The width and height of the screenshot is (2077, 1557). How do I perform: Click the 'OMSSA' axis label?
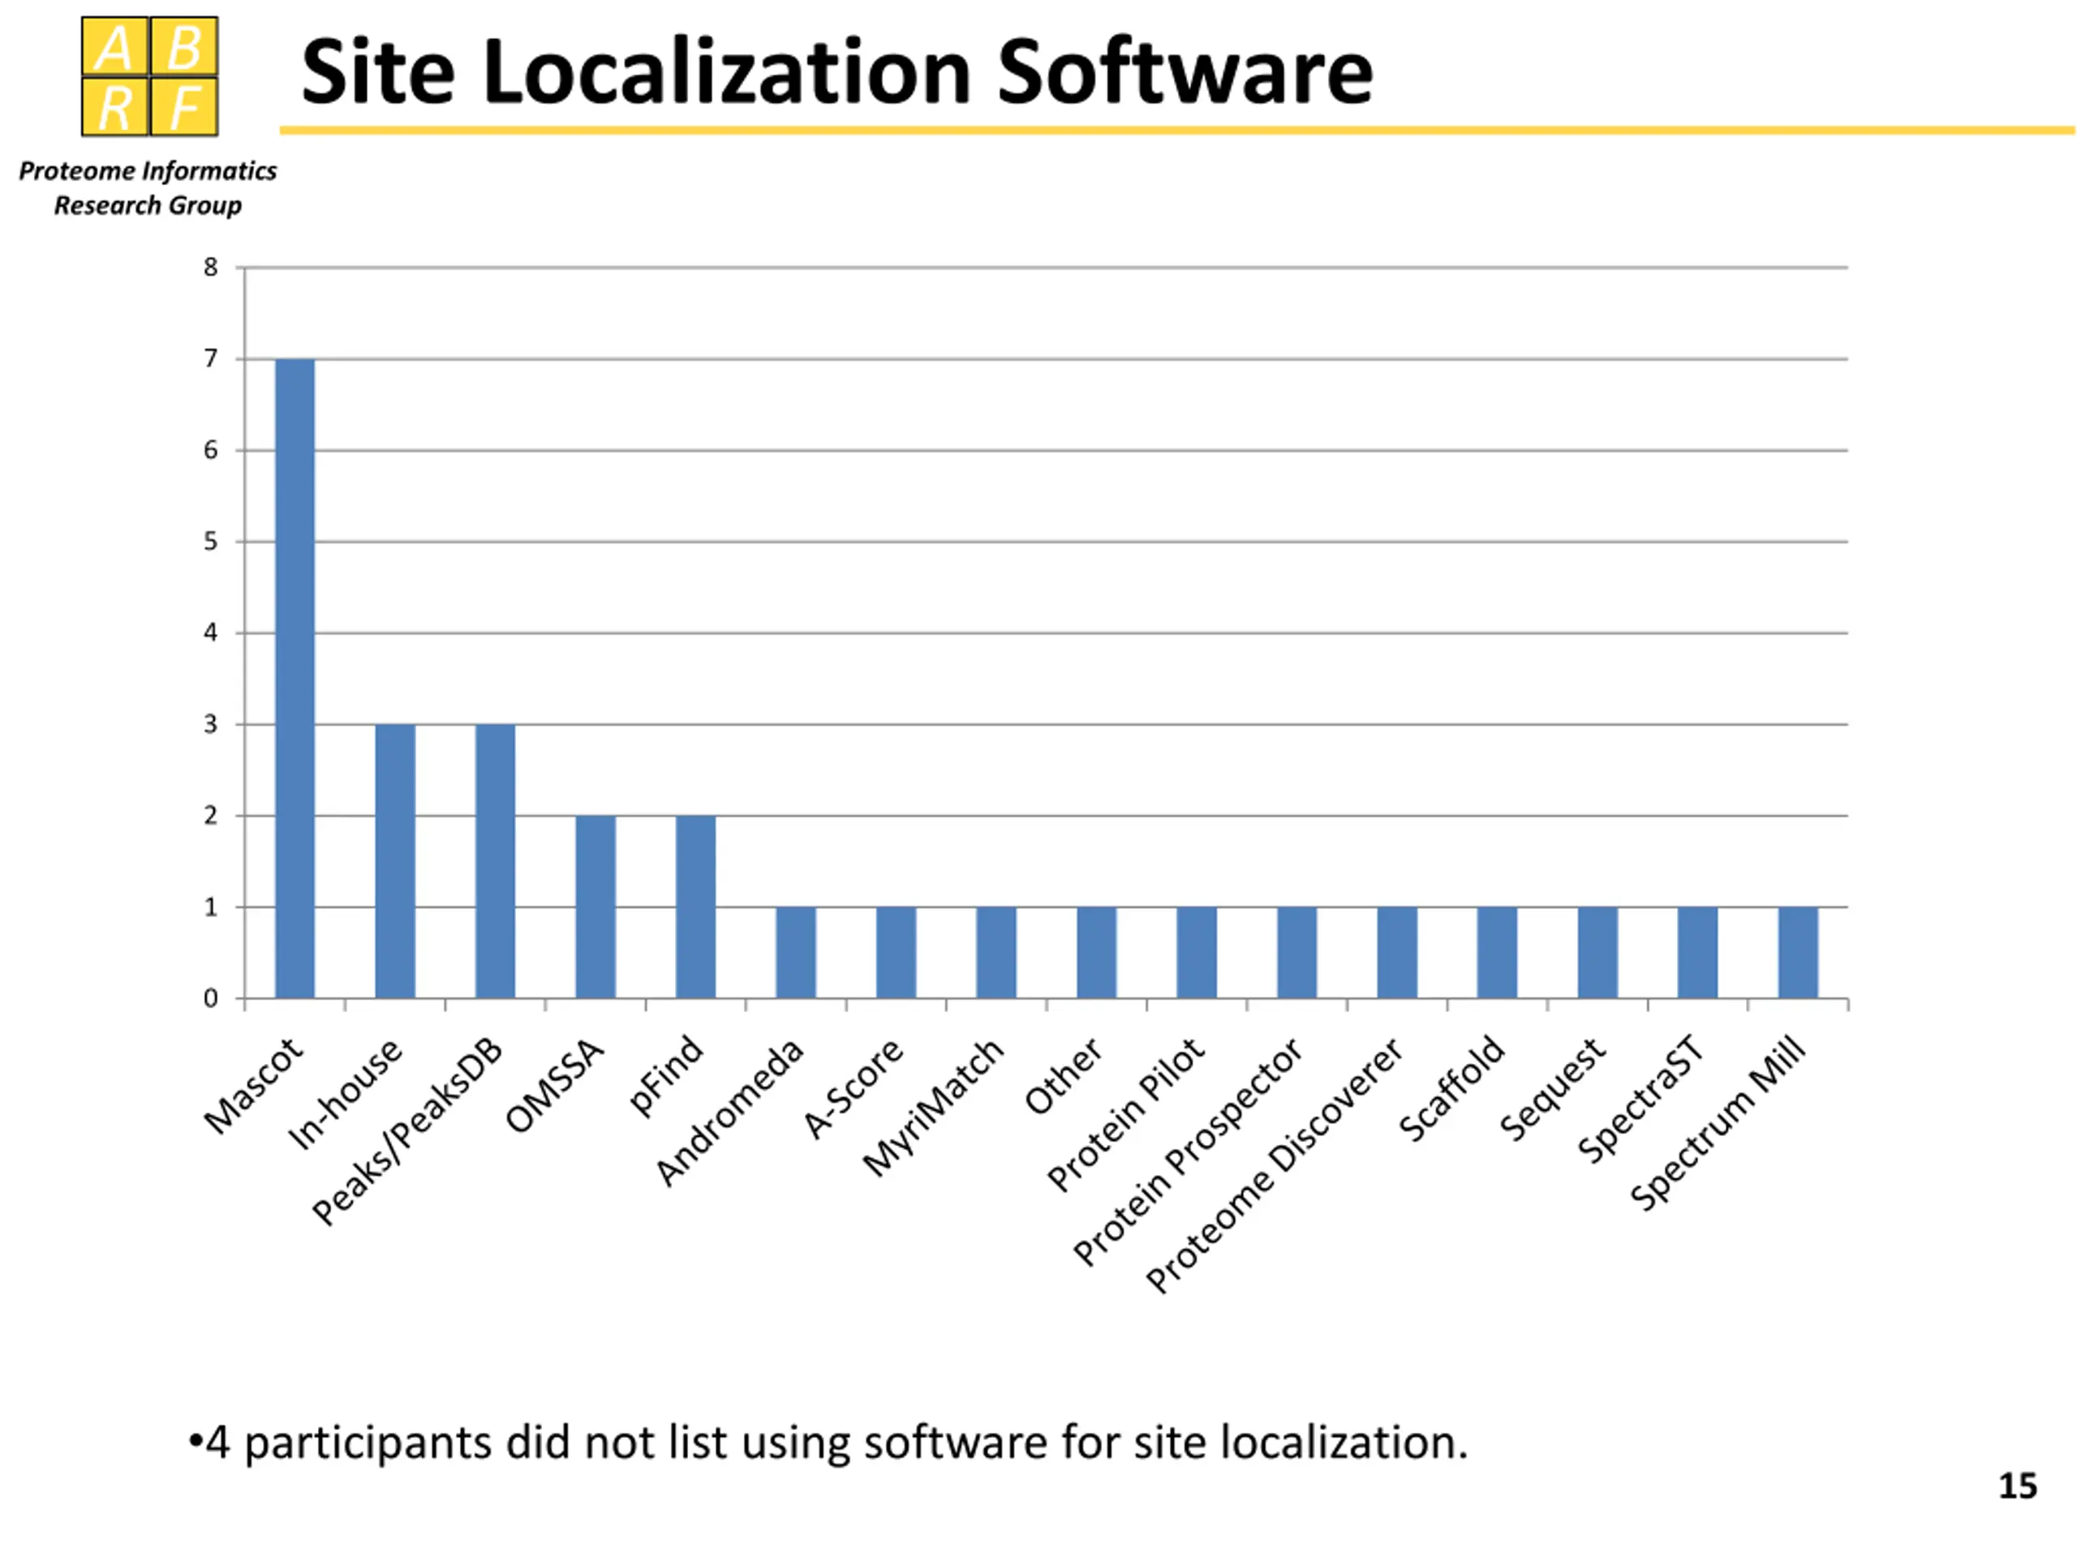554,1085
